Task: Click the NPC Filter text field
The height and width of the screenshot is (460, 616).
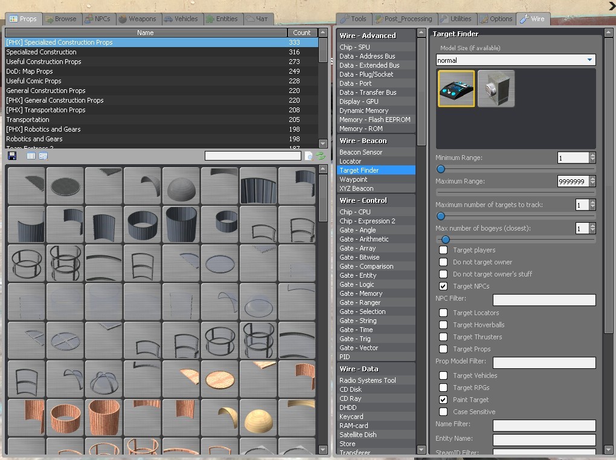Action: tap(544, 300)
